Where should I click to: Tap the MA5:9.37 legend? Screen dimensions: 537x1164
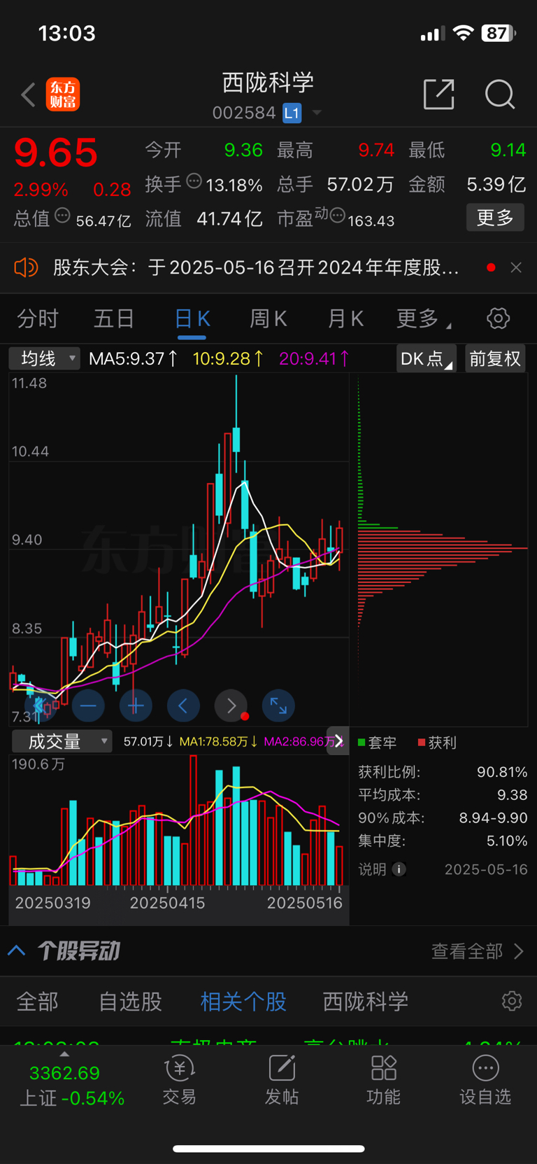pyautogui.click(x=134, y=359)
